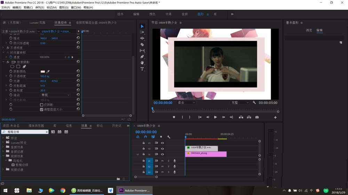Filter effects by Accelerated Effects icon

click(53, 132)
